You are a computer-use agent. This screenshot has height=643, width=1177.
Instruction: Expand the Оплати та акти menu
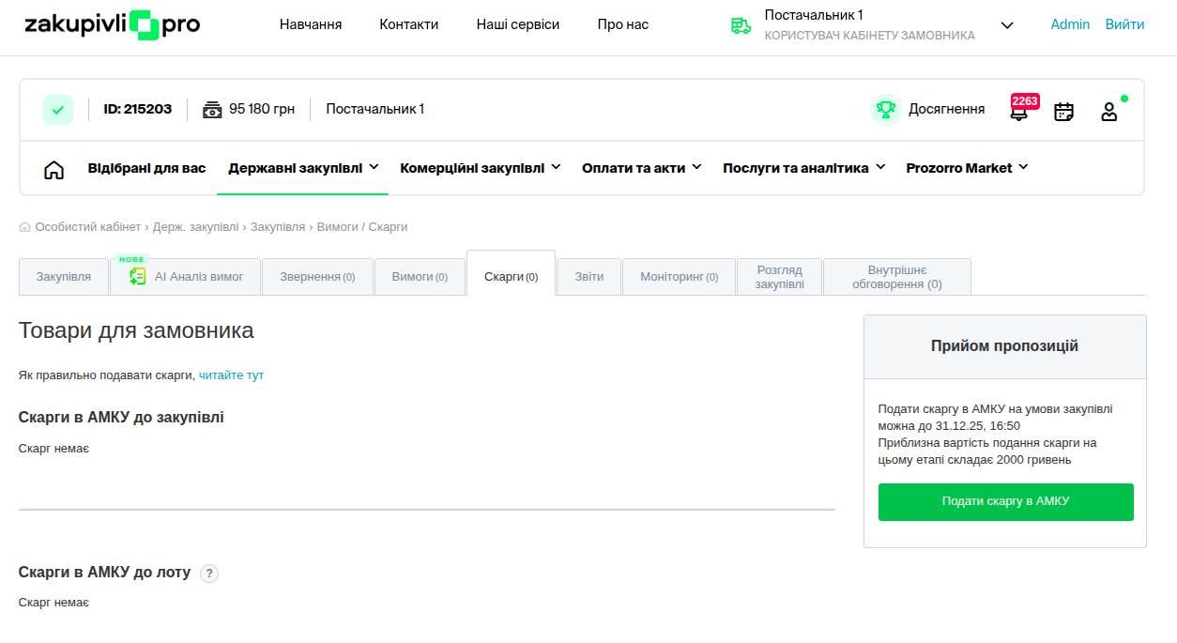click(x=641, y=168)
